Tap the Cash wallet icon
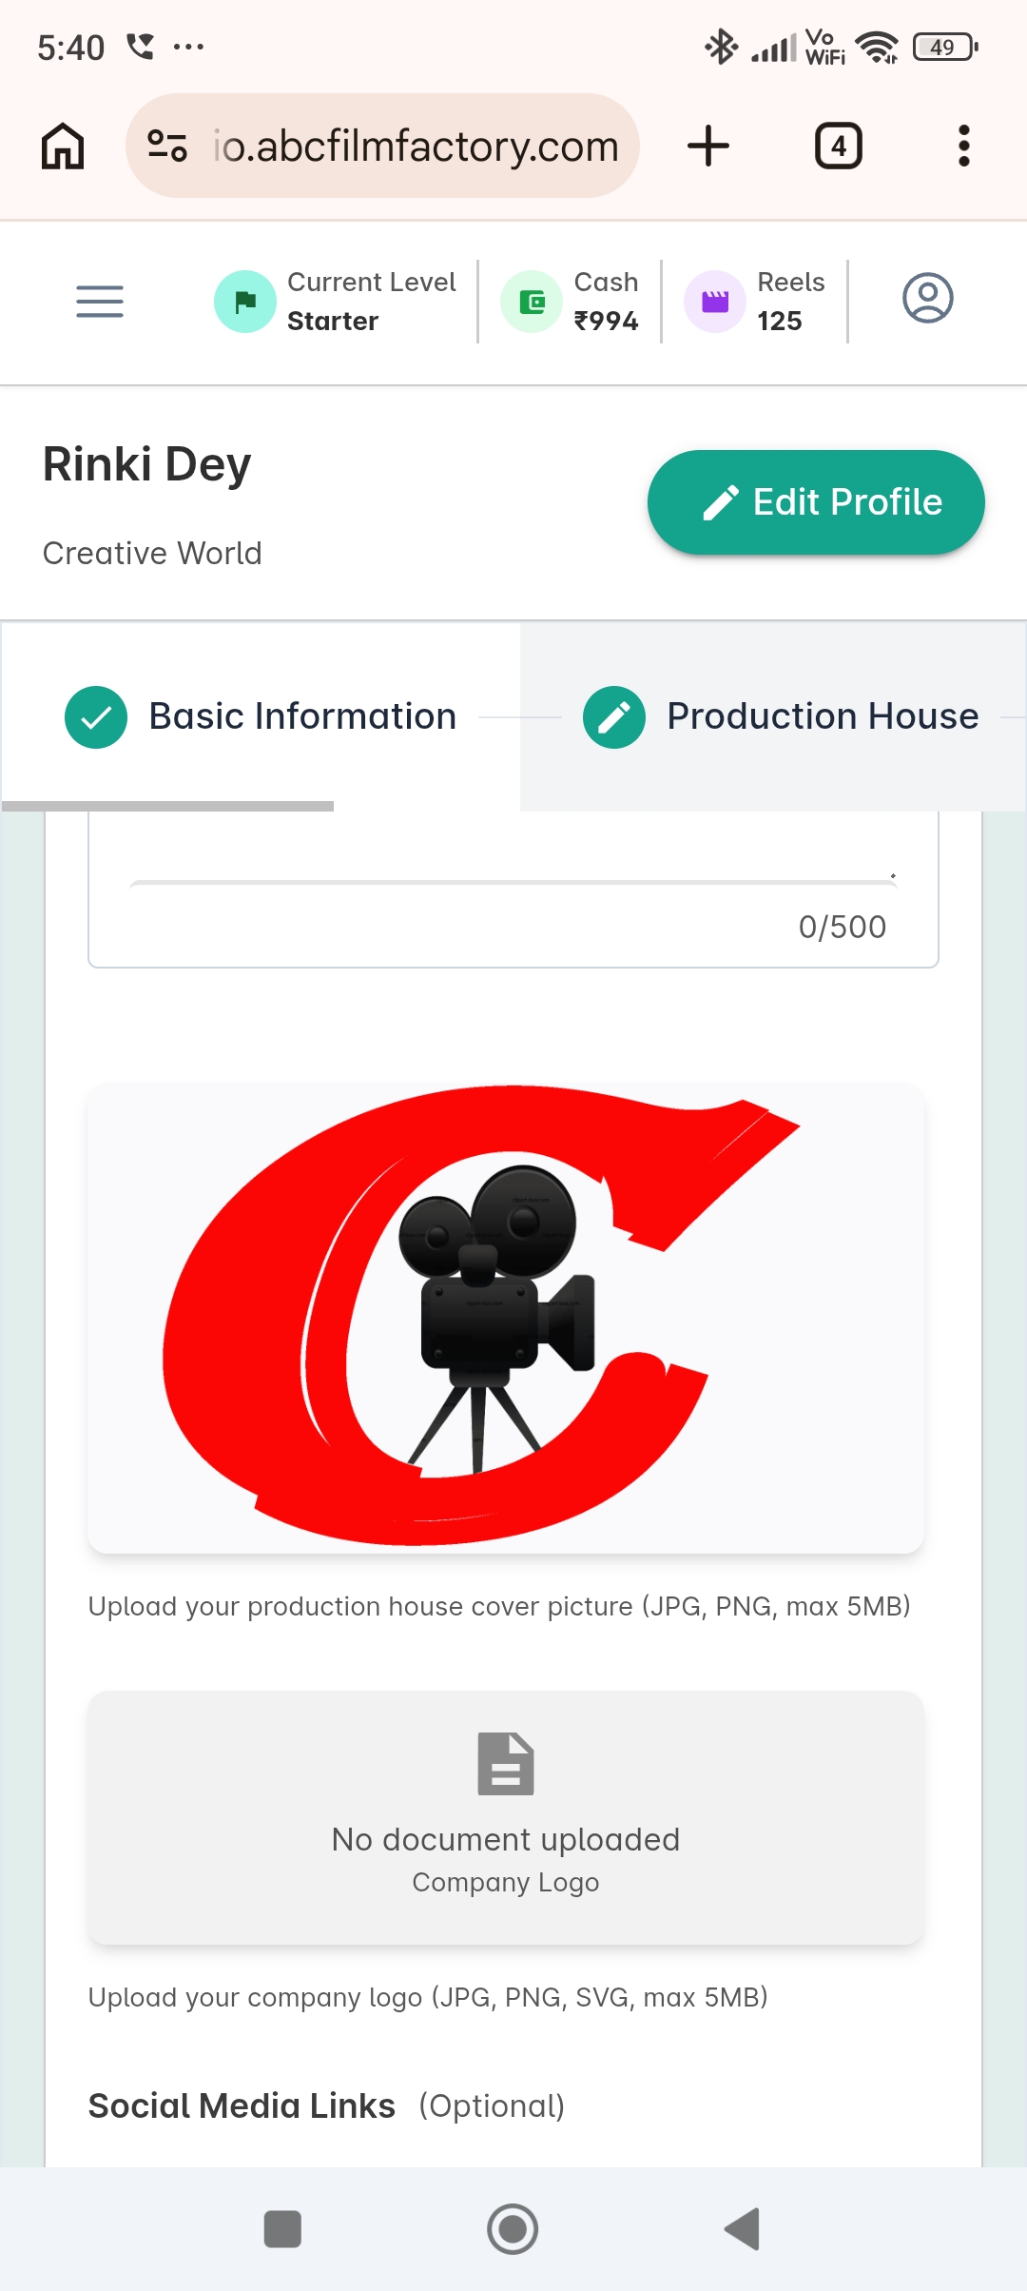 pyautogui.click(x=533, y=302)
